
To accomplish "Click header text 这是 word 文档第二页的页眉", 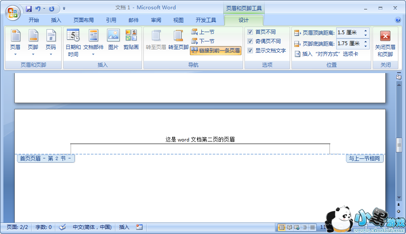I will pyautogui.click(x=200, y=140).
